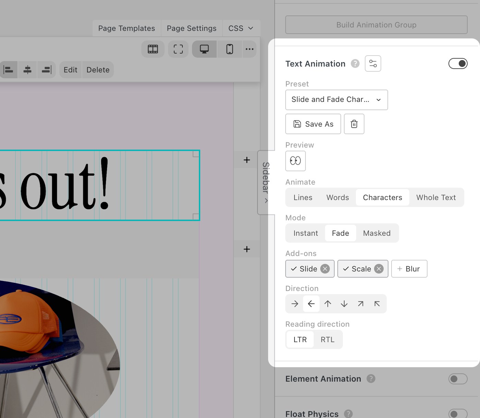The width and height of the screenshot is (480, 418).
Task: Click the upper plus add-section button
Action: (247, 160)
